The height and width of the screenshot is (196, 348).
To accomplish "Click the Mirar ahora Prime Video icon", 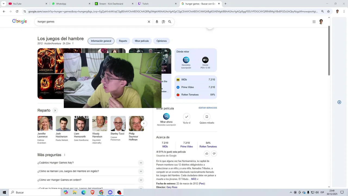I will tap(166, 117).
